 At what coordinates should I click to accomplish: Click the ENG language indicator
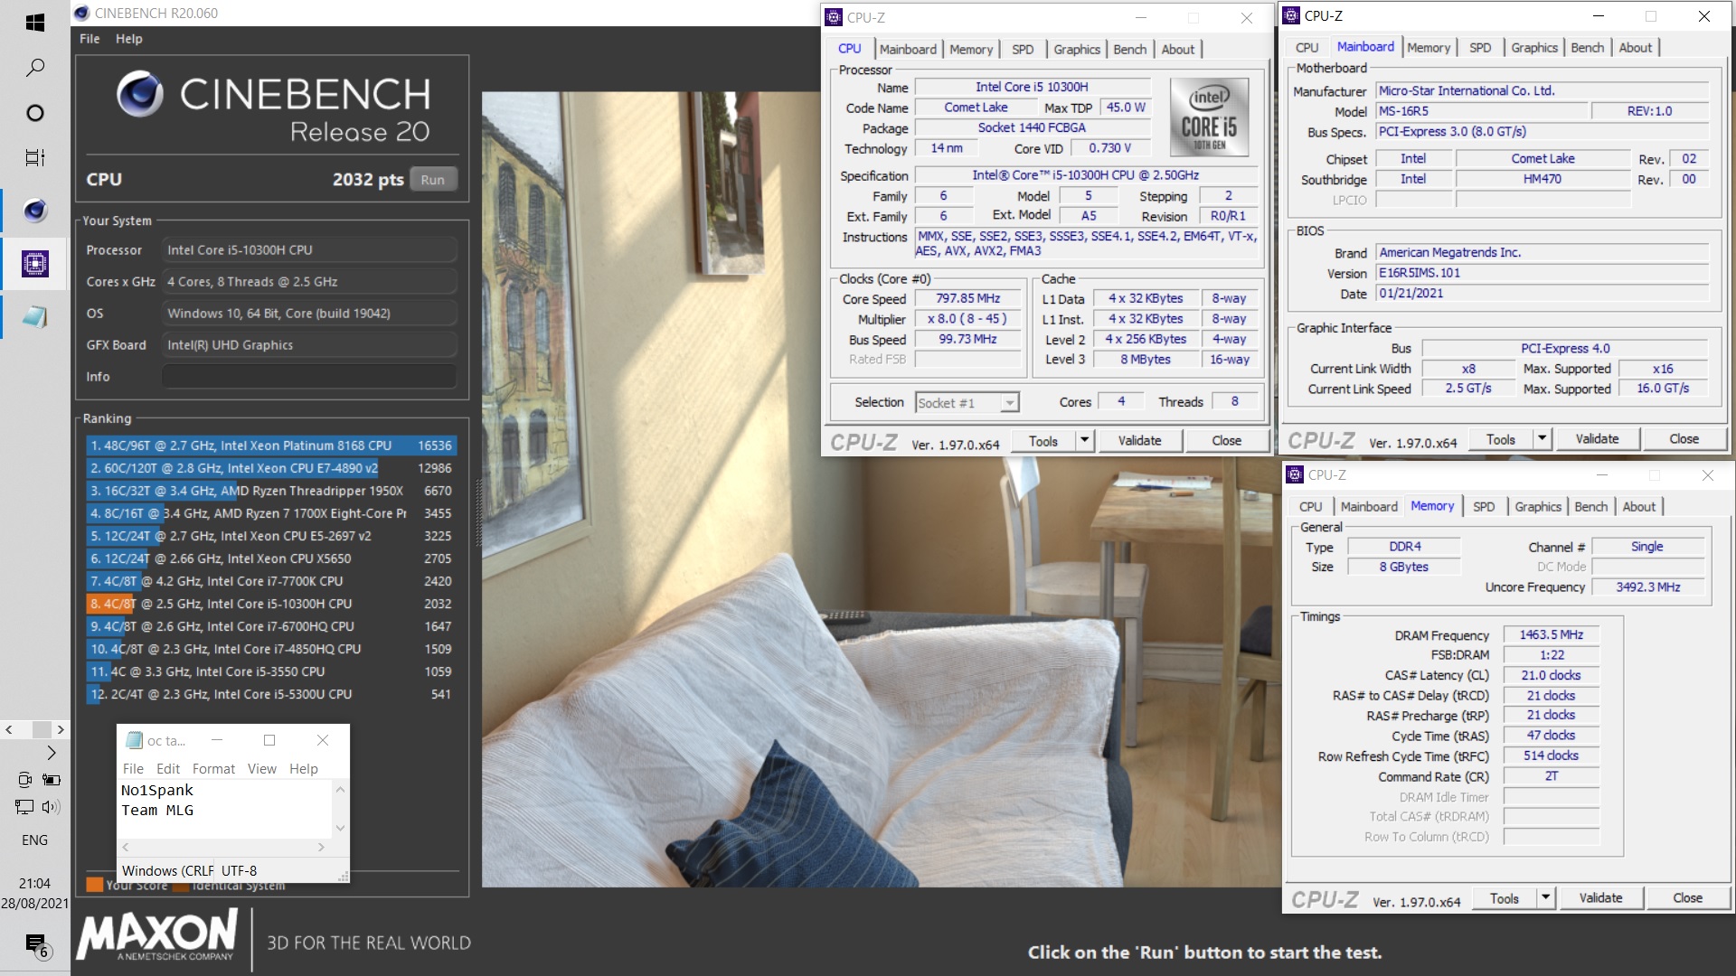(x=34, y=840)
